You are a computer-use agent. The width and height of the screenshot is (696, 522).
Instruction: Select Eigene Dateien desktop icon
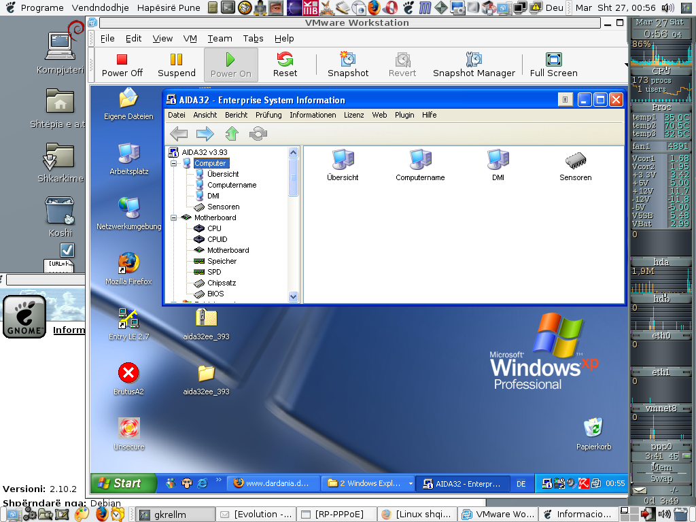128,104
